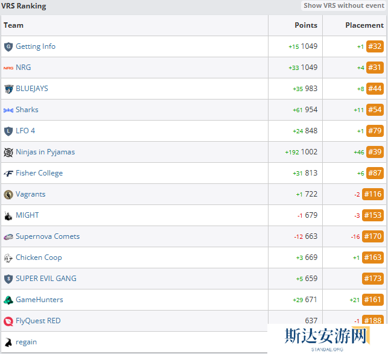Image resolution: width=388 pixels, height=354 pixels.
Task: Open the Chicken Coop team link
Action: click(39, 258)
